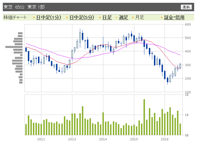Click the orange arrow before 月足

pyautogui.click(x=133, y=18)
